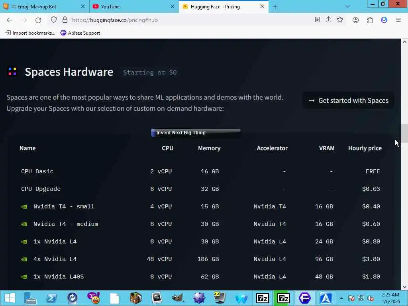Open the account icon in toolbar
This screenshot has width=408, height=306.
click(x=355, y=20)
